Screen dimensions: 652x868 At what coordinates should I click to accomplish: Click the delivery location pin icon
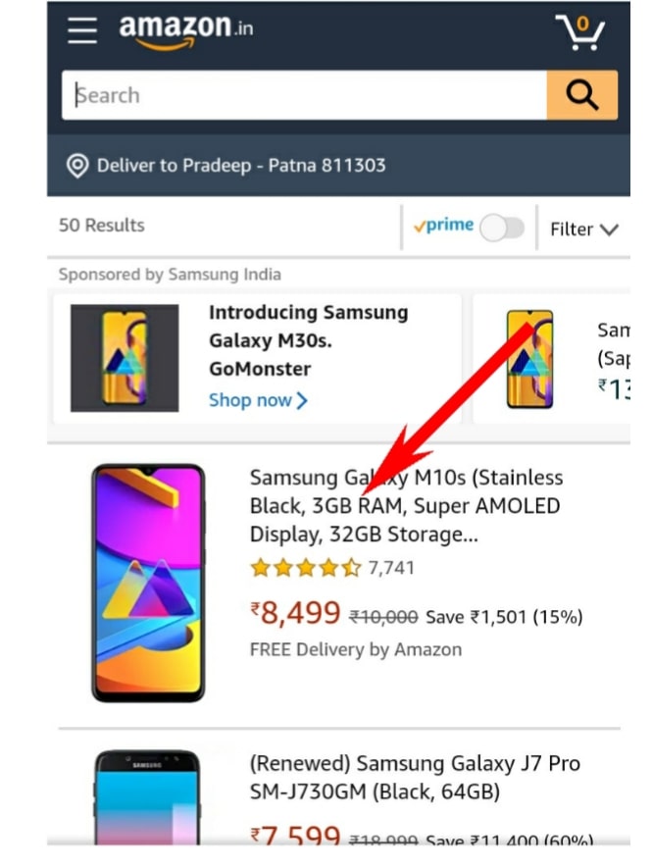76,165
